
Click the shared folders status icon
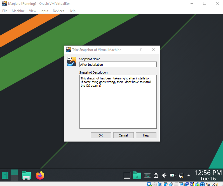176,184
